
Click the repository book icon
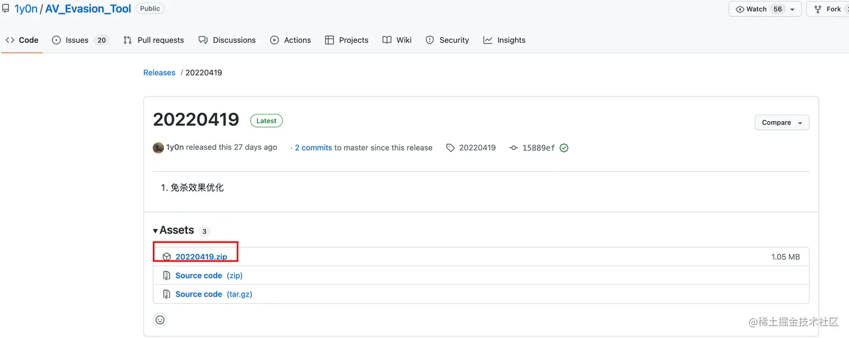point(6,8)
